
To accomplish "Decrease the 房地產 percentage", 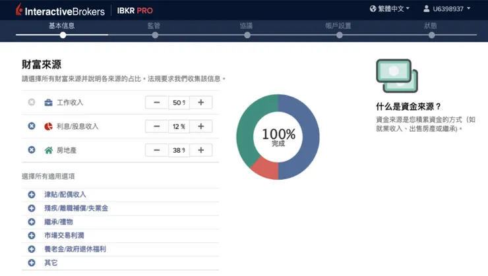I will click(156, 150).
